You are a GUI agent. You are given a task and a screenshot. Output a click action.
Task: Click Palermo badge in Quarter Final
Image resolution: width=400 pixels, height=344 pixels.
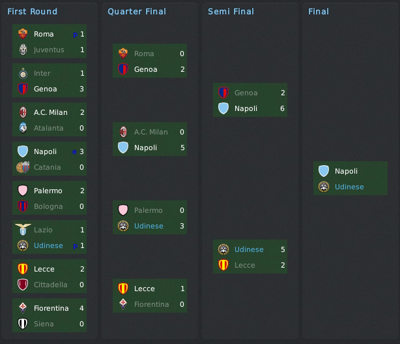point(123,210)
